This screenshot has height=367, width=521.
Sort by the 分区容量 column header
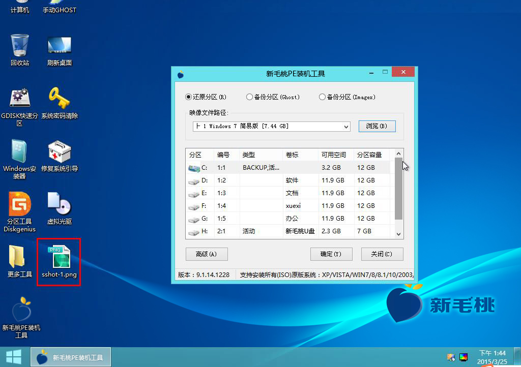pyautogui.click(x=372, y=155)
